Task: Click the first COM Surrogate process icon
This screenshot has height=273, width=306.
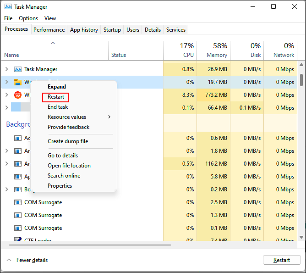Action: tap(18, 202)
